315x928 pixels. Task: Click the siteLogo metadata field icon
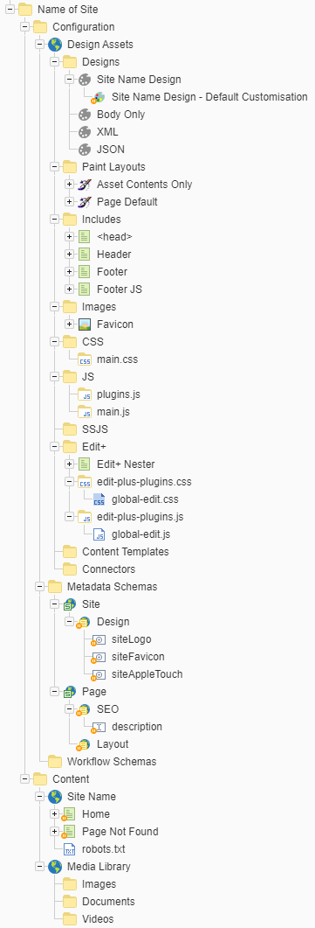click(x=99, y=639)
